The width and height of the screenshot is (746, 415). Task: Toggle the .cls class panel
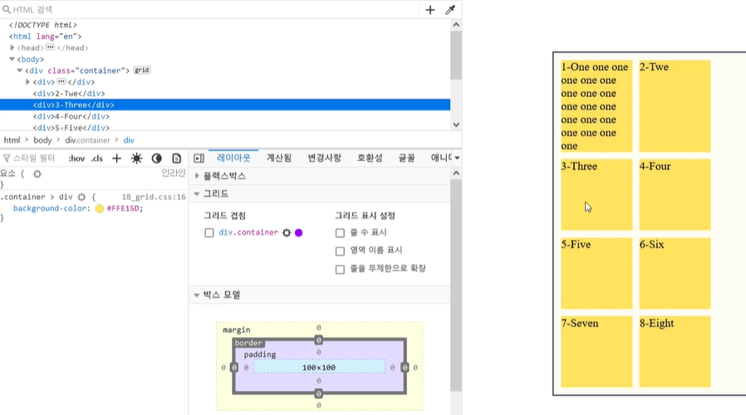(x=96, y=159)
